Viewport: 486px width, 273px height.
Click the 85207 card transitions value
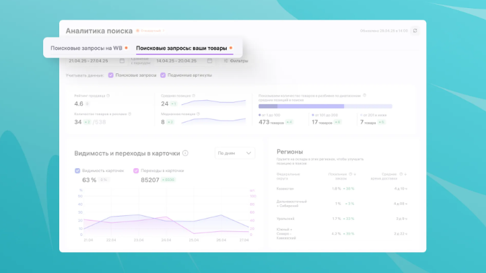pos(150,180)
